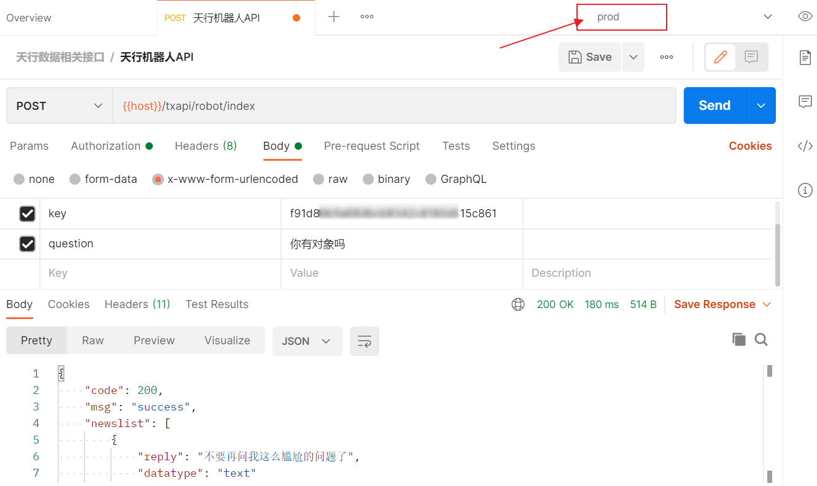Show the code snippet generator icon
This screenshot has width=817, height=486.
[x=805, y=146]
